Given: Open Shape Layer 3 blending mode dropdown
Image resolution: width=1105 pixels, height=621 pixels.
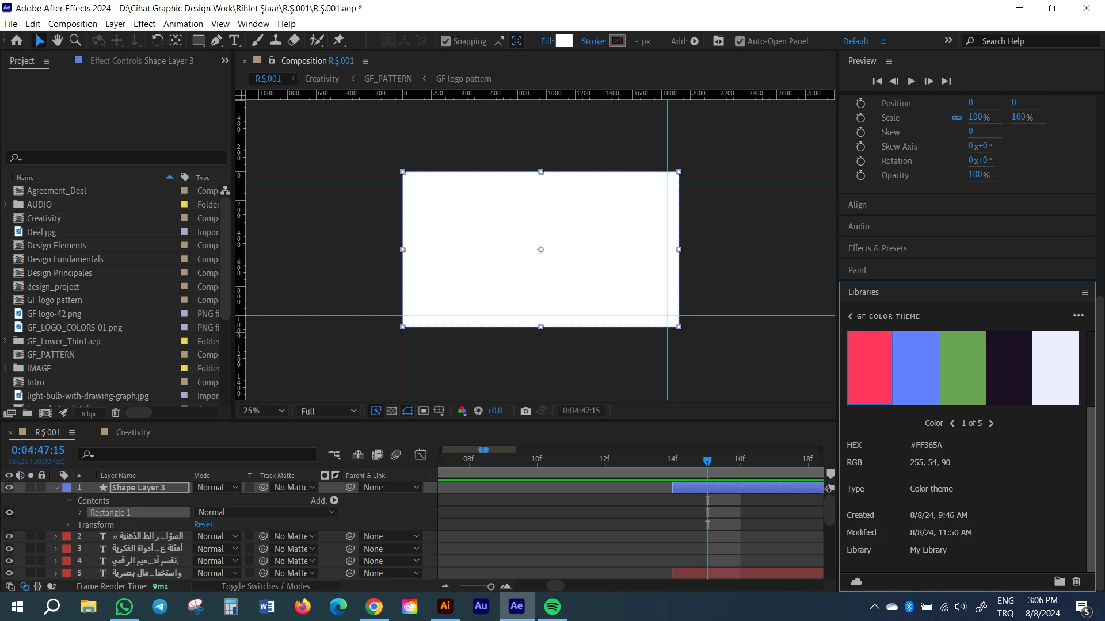Looking at the screenshot, I should (217, 488).
